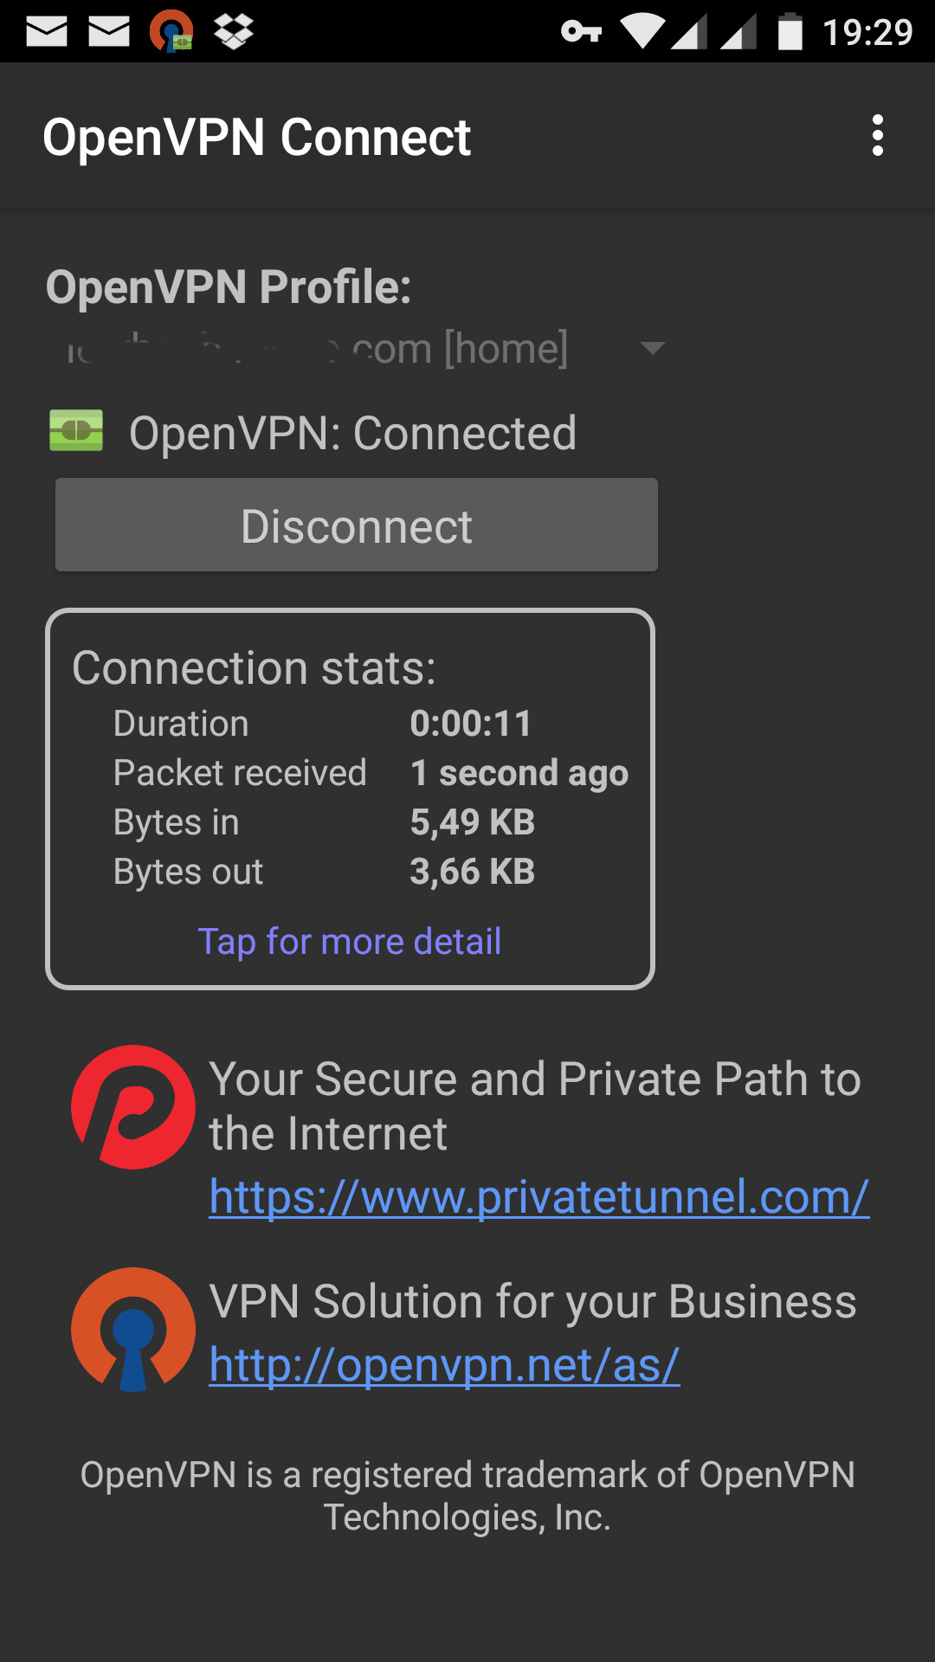Tap the green connected status icon
This screenshot has width=935, height=1662.
pos(76,431)
